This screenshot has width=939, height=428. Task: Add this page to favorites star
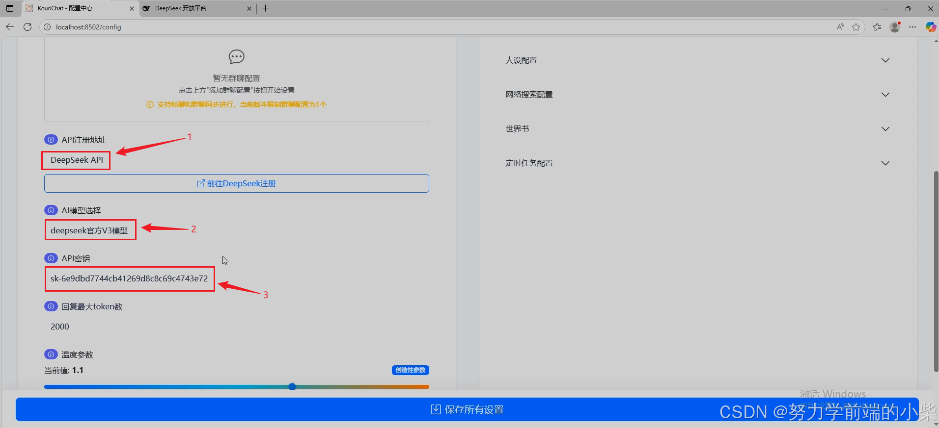tap(856, 27)
